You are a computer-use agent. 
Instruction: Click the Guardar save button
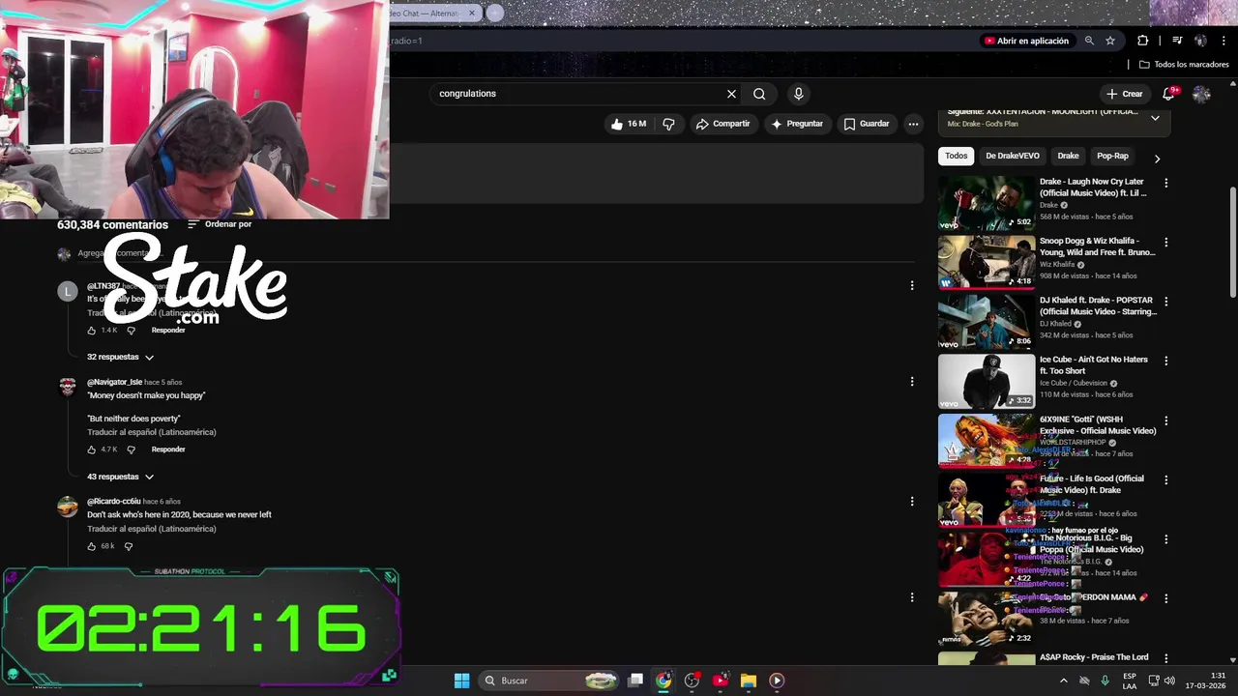click(x=867, y=124)
